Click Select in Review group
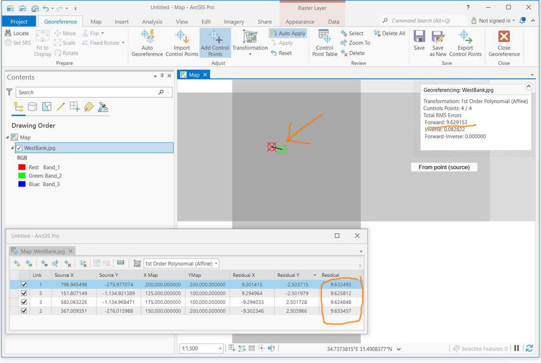Viewport: 541px width, 363px height. [352, 33]
